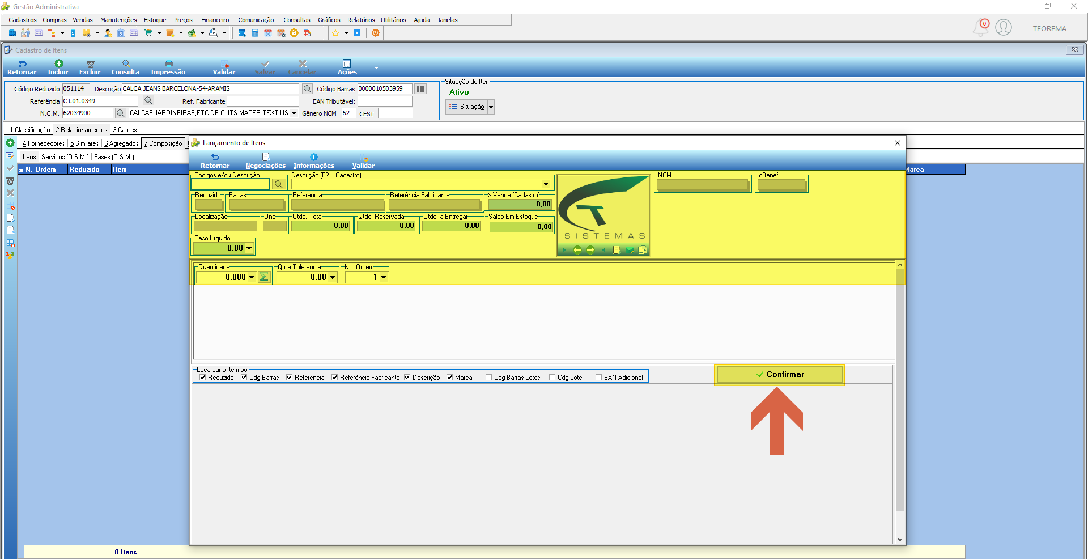
Task: Toggle the Cdg Barras checkbox
Action: [x=244, y=377]
